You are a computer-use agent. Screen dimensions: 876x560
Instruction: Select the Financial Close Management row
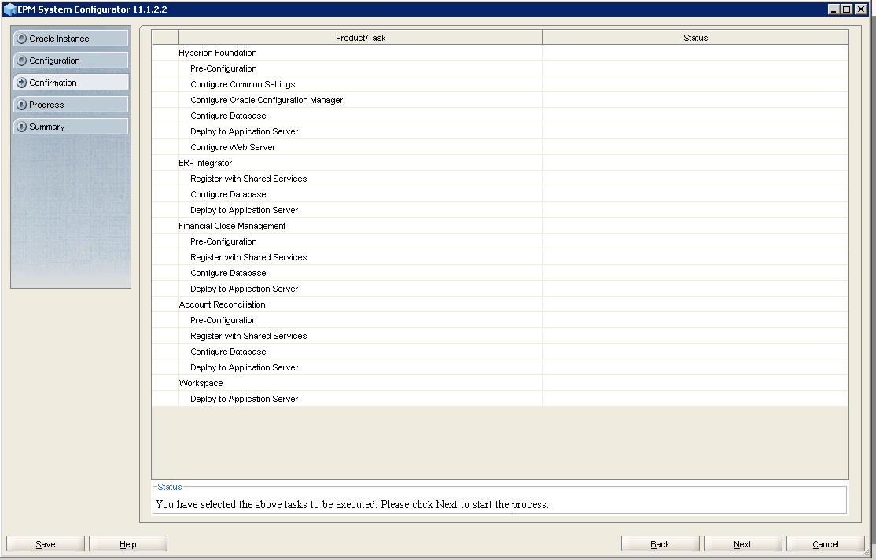500,226
